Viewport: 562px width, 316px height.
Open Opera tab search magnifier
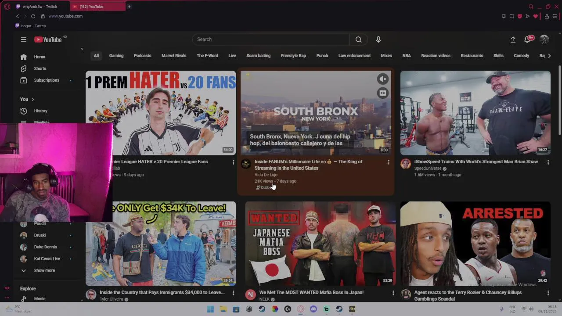pyautogui.click(x=531, y=7)
